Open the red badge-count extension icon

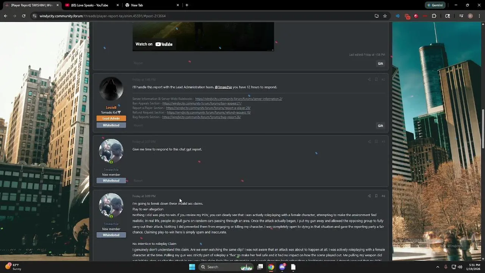click(x=407, y=16)
